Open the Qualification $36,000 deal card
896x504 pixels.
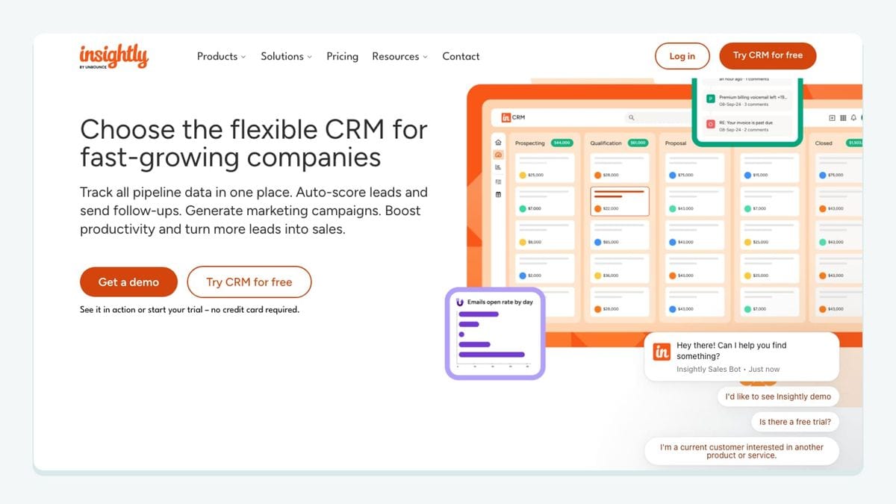[620, 268]
